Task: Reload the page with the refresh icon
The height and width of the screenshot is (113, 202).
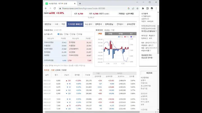Action: [55, 8]
